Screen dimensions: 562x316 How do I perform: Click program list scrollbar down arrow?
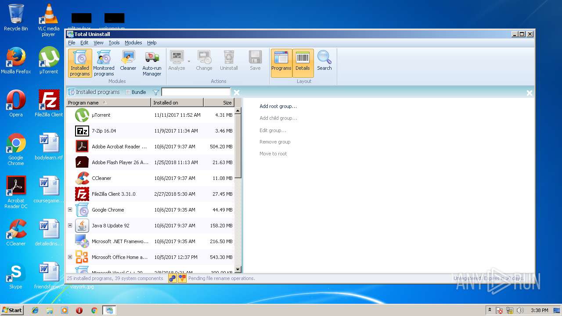pos(238,269)
